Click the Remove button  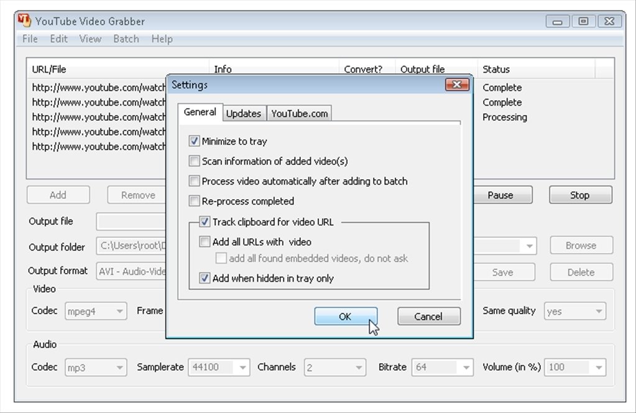pyautogui.click(x=138, y=195)
